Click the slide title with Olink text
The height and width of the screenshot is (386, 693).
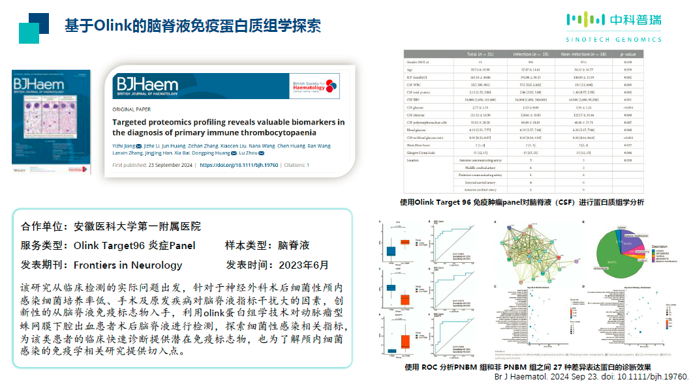point(192,27)
